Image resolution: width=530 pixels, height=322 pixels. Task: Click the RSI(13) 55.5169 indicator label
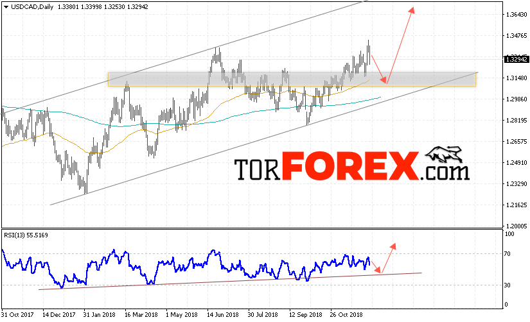click(26, 235)
